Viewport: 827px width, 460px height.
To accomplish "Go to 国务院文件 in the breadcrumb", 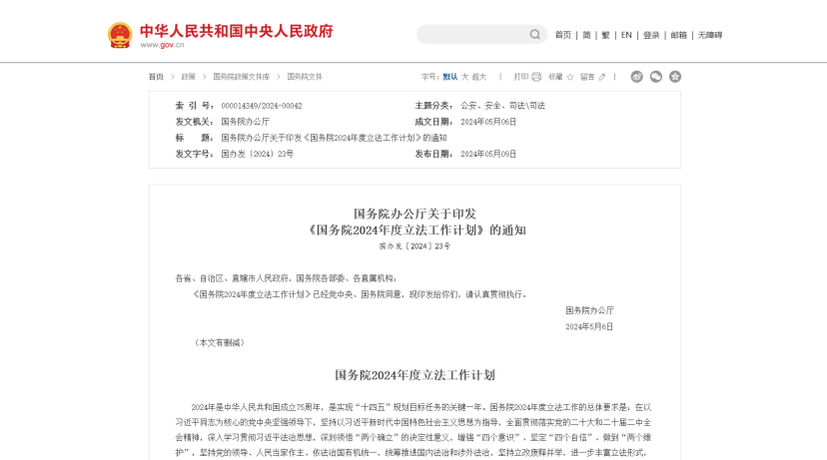I will pos(305,77).
